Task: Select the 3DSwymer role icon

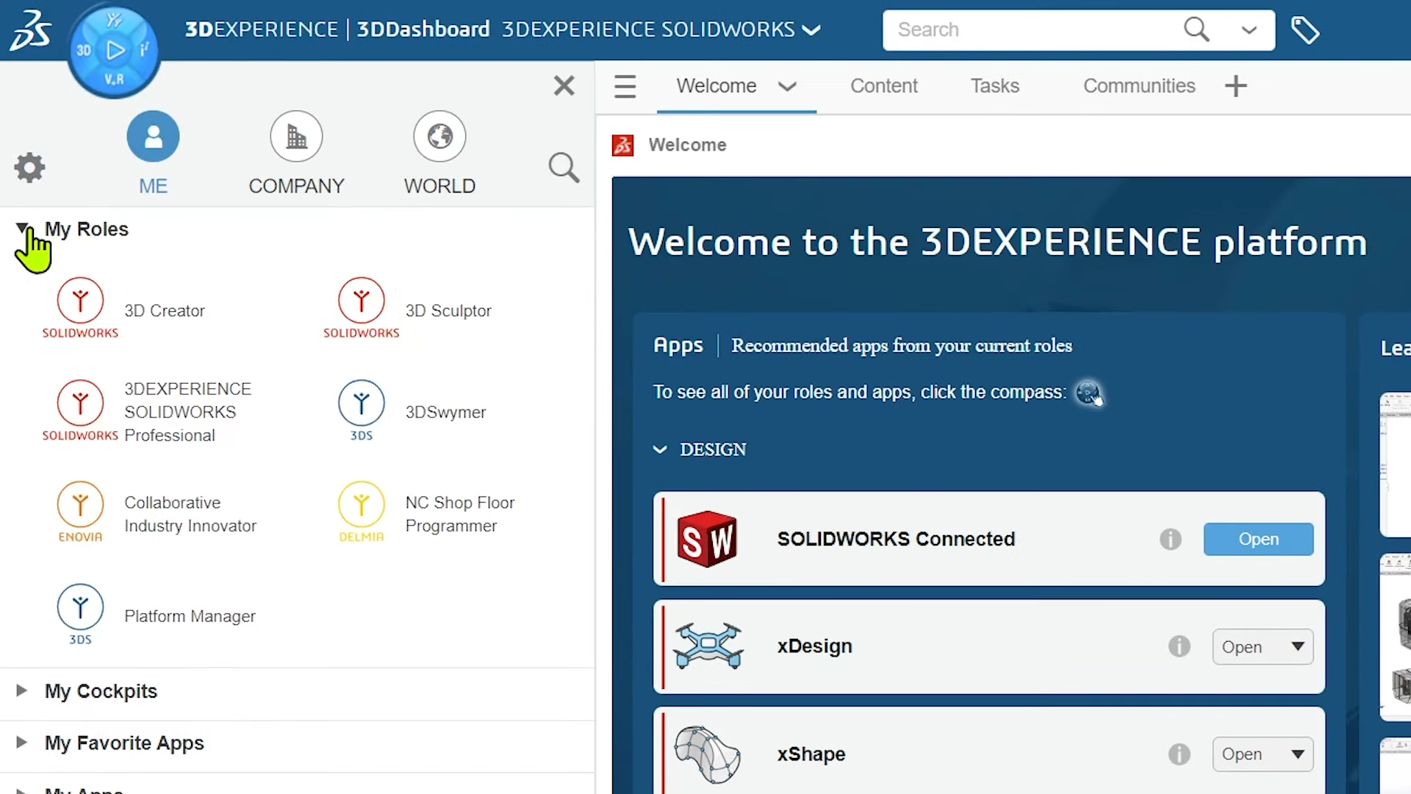Action: point(362,410)
